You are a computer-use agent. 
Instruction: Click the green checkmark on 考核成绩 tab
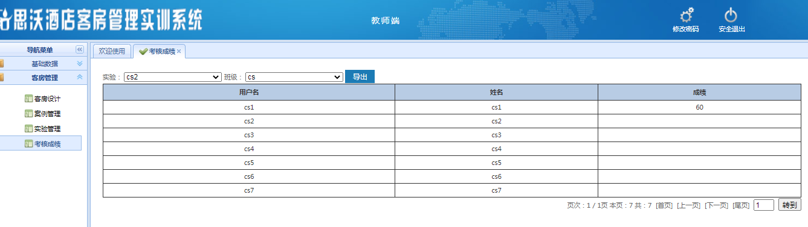[143, 52]
